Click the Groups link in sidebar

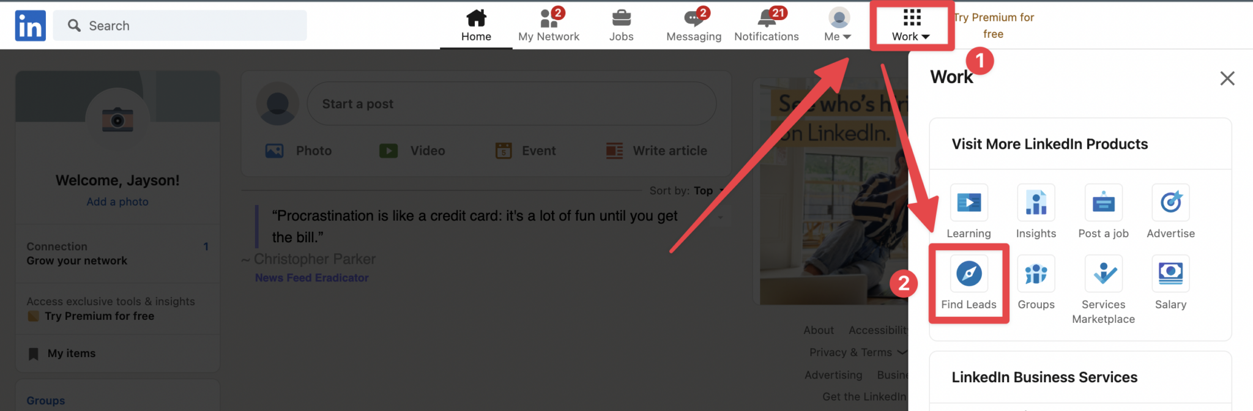[x=46, y=401]
